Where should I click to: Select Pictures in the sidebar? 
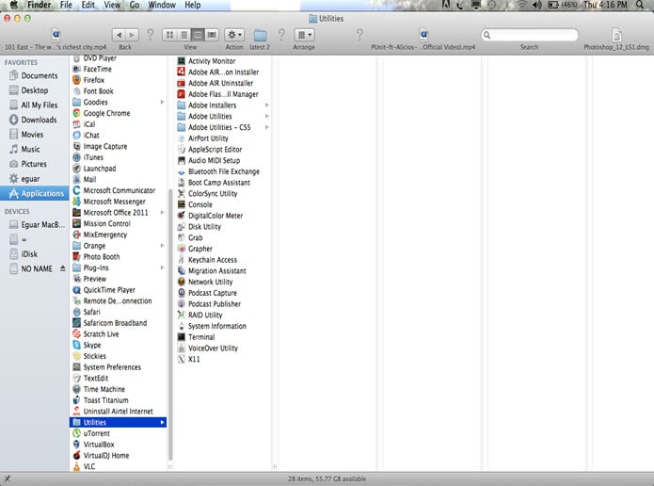click(x=34, y=164)
